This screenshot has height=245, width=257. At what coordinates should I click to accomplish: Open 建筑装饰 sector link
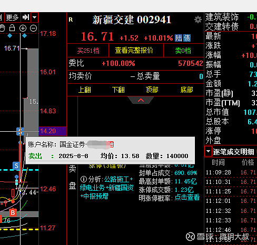coord(222,17)
